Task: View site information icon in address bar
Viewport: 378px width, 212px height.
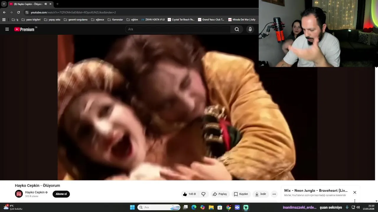Action: point(27,12)
